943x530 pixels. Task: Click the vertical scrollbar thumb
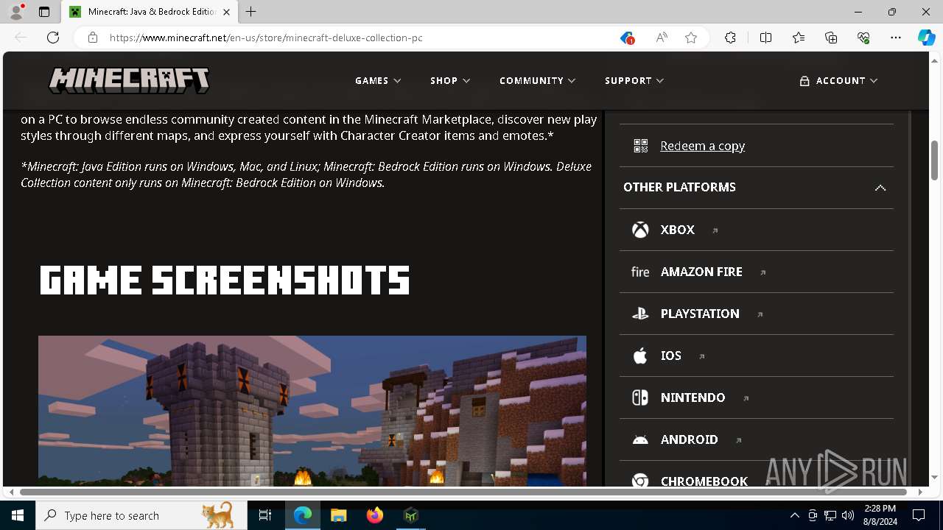pos(934,160)
